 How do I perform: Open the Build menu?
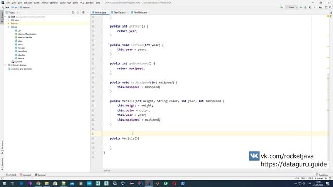click(62, 3)
